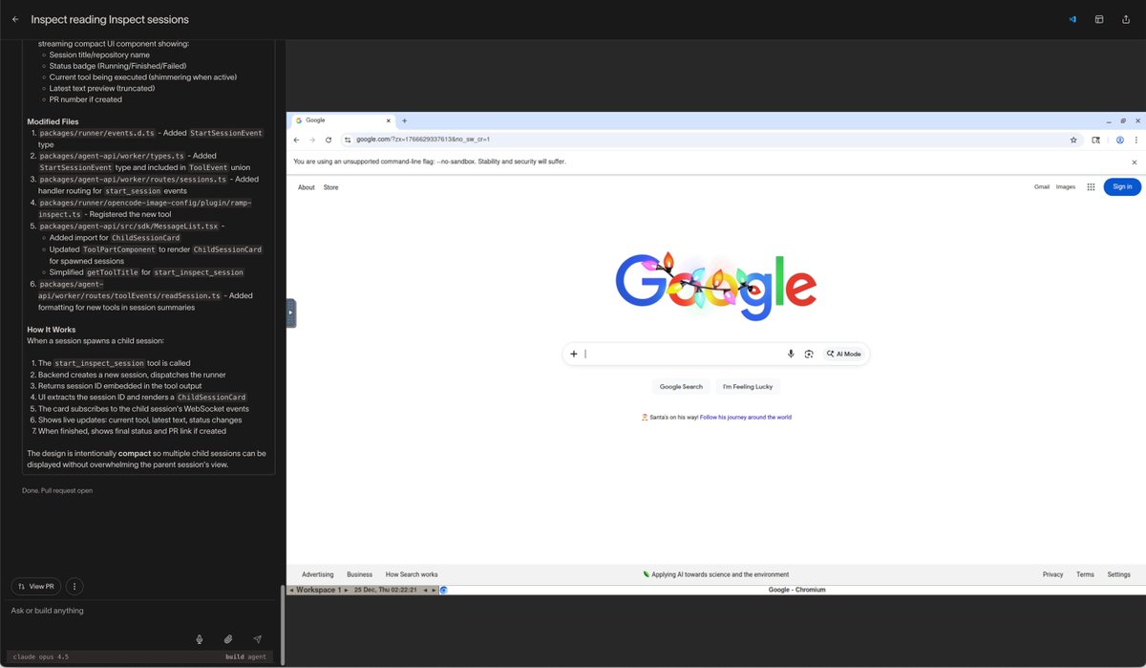Click 'packages/runner/events.d.ts' file path

[96, 133]
